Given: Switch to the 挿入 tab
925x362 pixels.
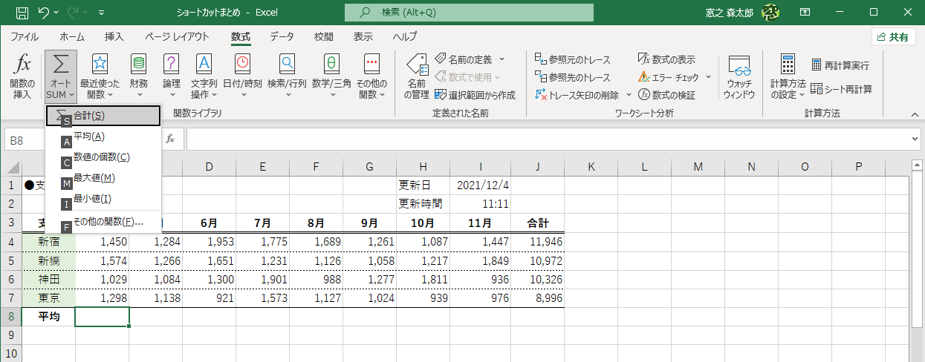Looking at the screenshot, I should [x=114, y=36].
